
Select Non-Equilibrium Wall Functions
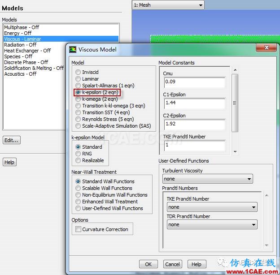(x=78, y=195)
